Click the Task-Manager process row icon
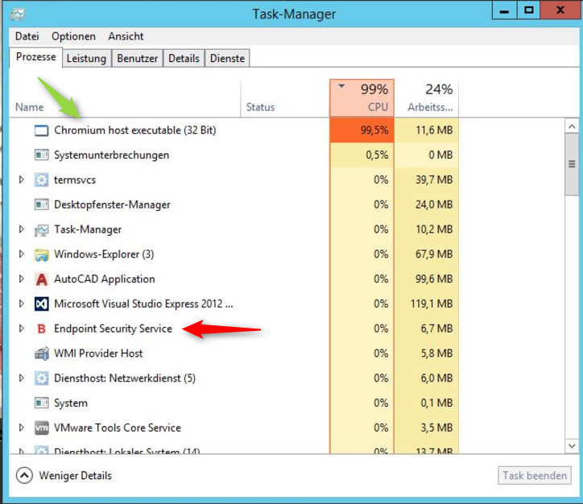Image resolution: width=583 pixels, height=504 pixels. pos(41,230)
